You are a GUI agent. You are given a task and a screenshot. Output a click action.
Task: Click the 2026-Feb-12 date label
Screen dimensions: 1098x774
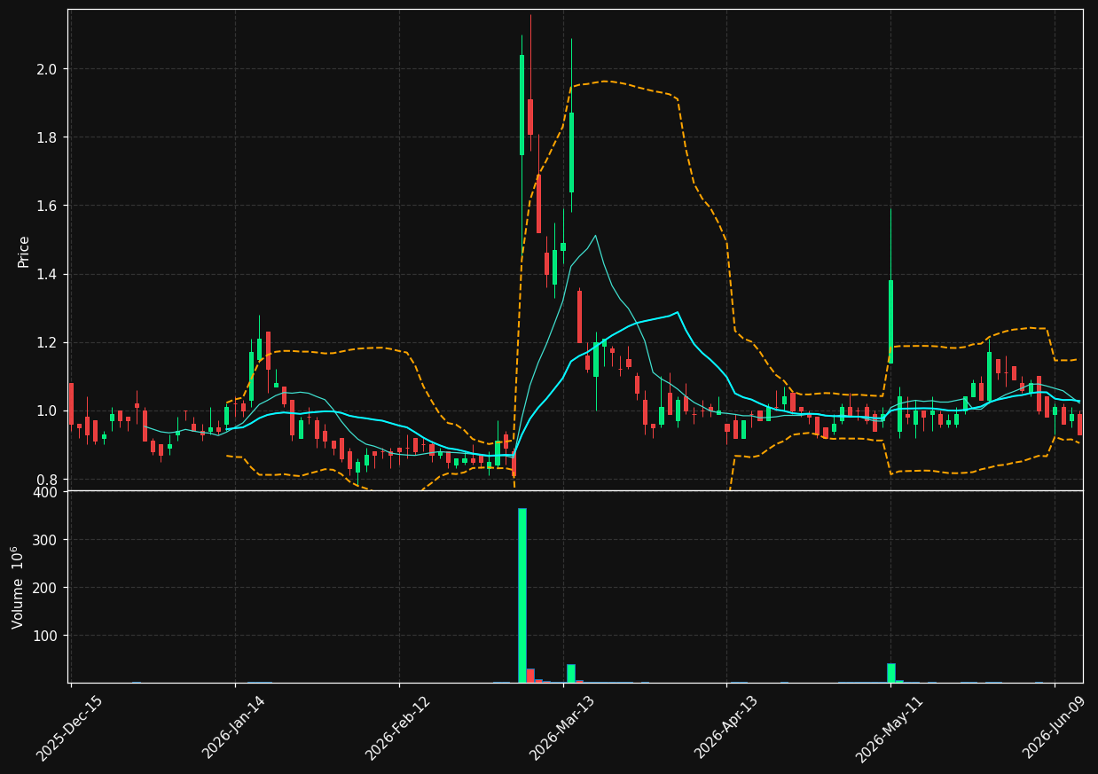(398, 728)
